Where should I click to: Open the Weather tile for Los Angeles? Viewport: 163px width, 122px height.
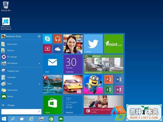point(73,105)
